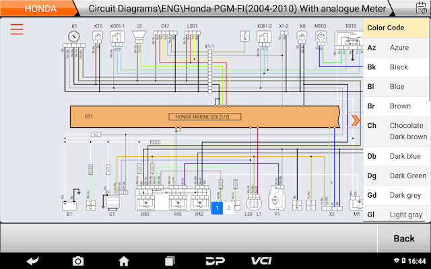This screenshot has height=269, width=431.
Task: Select the Br Brown color row
Action: point(396,106)
